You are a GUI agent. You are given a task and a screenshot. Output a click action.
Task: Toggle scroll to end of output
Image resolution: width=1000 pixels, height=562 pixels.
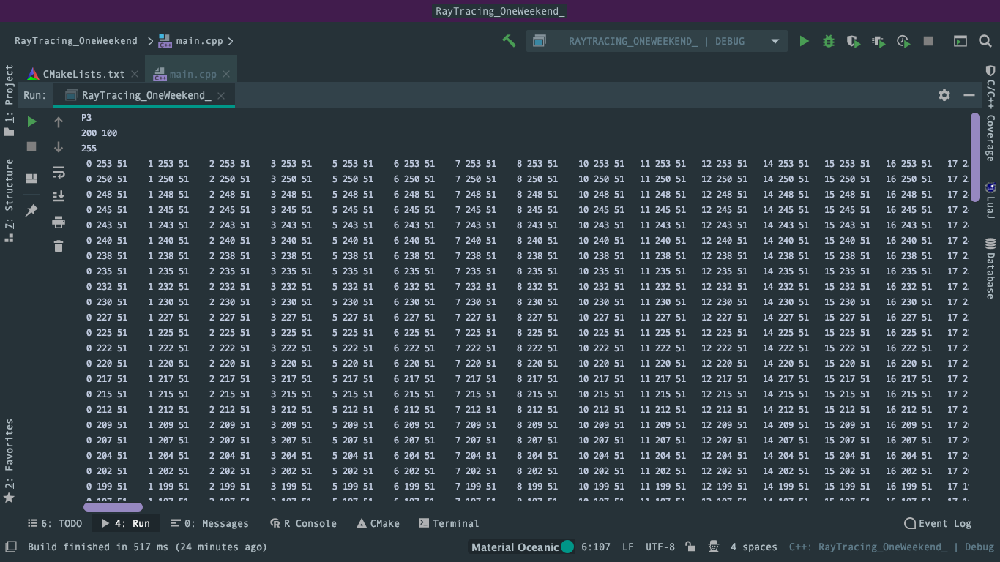tap(59, 197)
